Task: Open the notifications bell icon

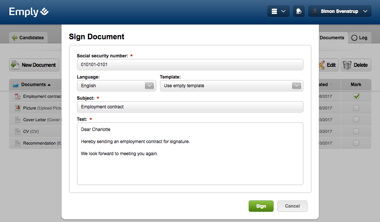Action: click(x=298, y=11)
